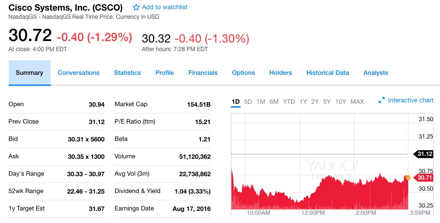This screenshot has height=223, width=440.
Task: Click the watchlist star icon
Action: click(136, 7)
